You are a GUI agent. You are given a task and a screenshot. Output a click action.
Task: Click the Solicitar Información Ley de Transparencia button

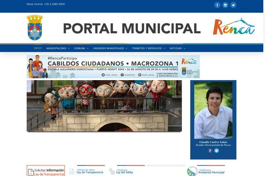click(x=46, y=171)
